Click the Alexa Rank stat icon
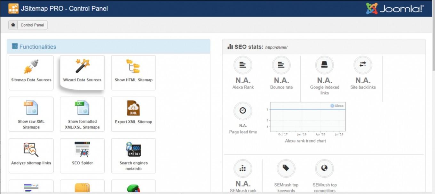The width and height of the screenshot is (435, 194). pos(243,65)
